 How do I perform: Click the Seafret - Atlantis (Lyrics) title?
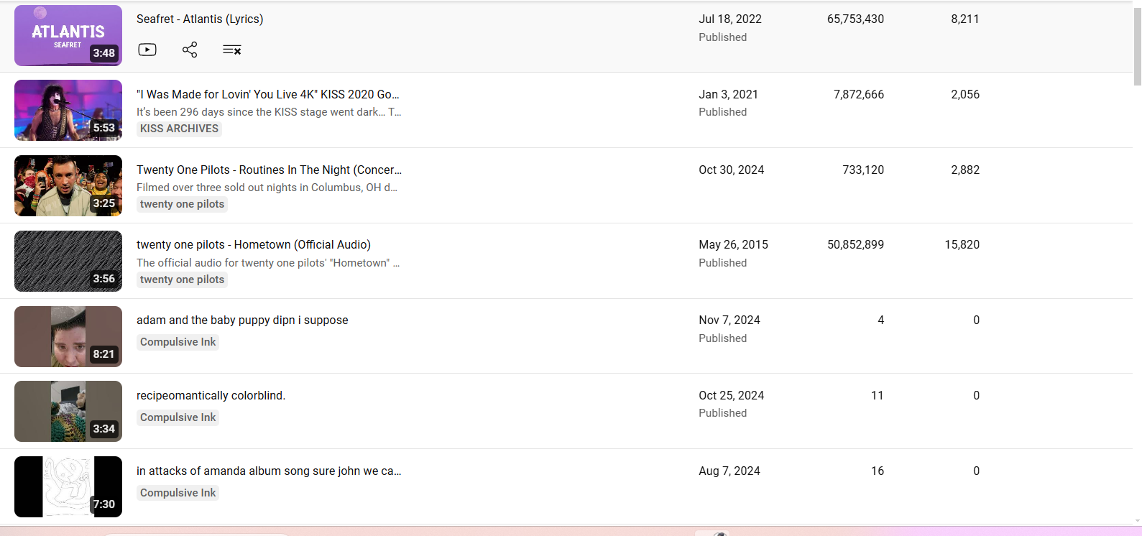coord(200,19)
